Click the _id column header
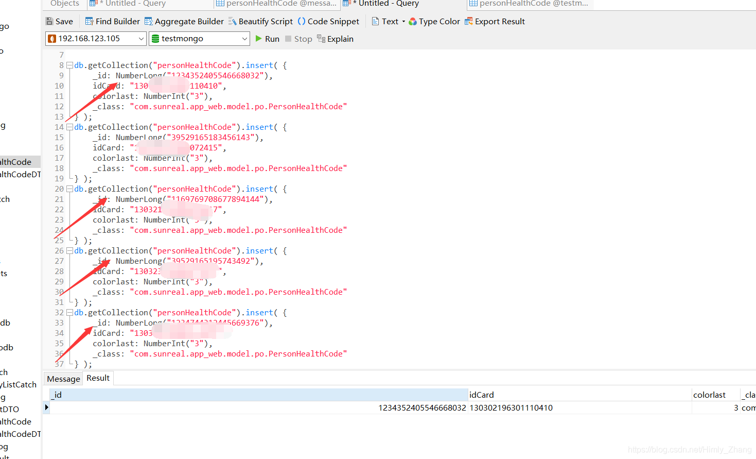The height and width of the screenshot is (459, 756). pyautogui.click(x=259, y=395)
